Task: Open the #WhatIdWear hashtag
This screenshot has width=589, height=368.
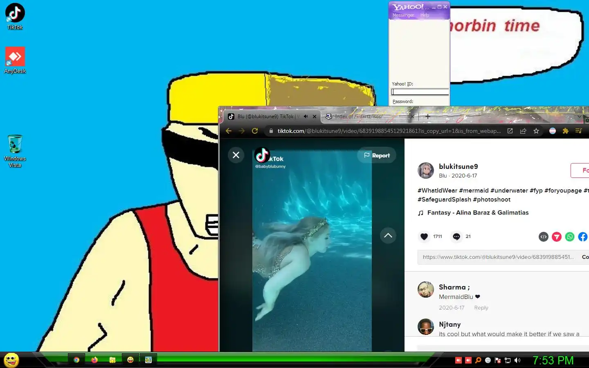Action: pos(437,191)
